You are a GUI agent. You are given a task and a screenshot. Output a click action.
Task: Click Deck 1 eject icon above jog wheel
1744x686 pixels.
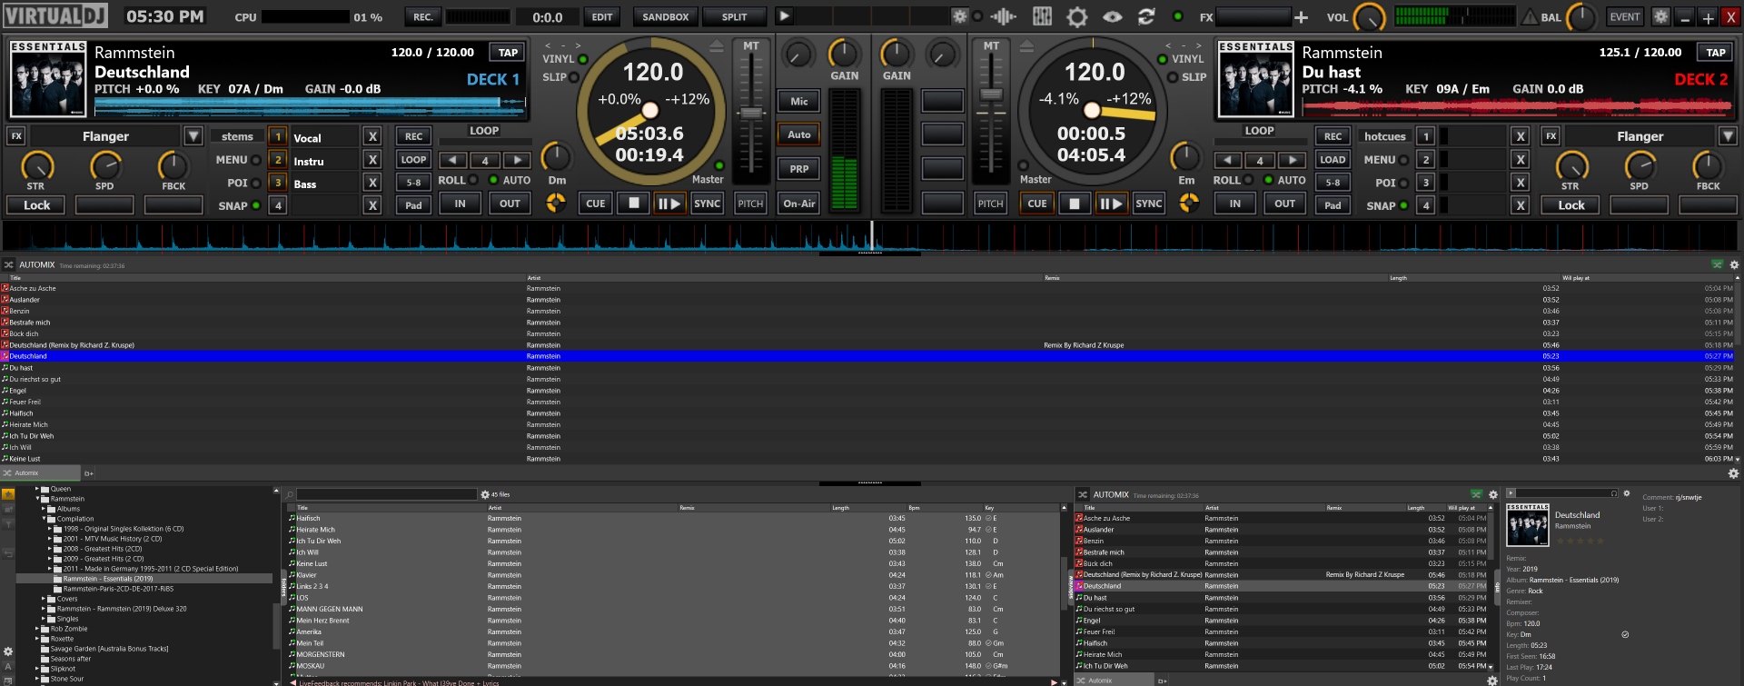tap(717, 45)
